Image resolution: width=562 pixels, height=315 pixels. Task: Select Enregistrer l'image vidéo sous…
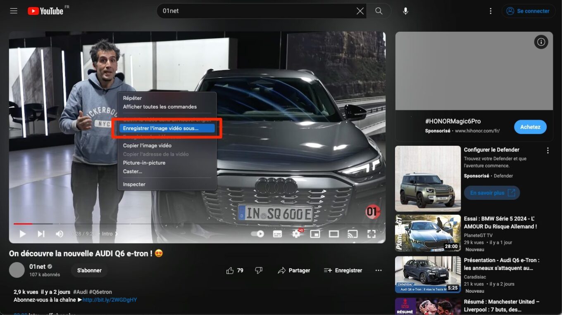pyautogui.click(x=167, y=128)
